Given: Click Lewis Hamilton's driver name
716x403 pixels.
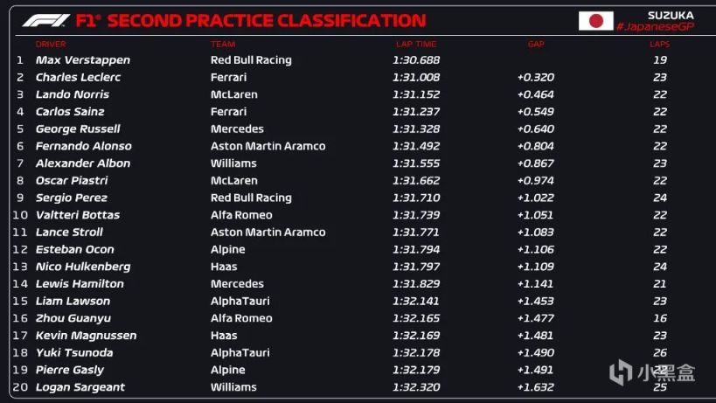Looking at the screenshot, I should [80, 284].
